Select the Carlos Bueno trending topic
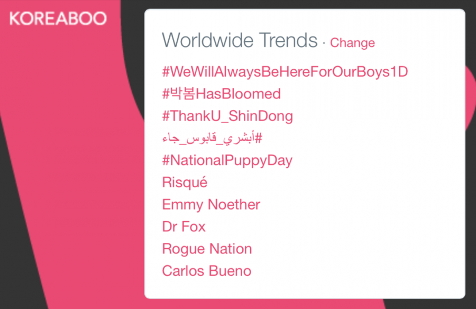Screen dimensions: 476x309 tap(207, 271)
